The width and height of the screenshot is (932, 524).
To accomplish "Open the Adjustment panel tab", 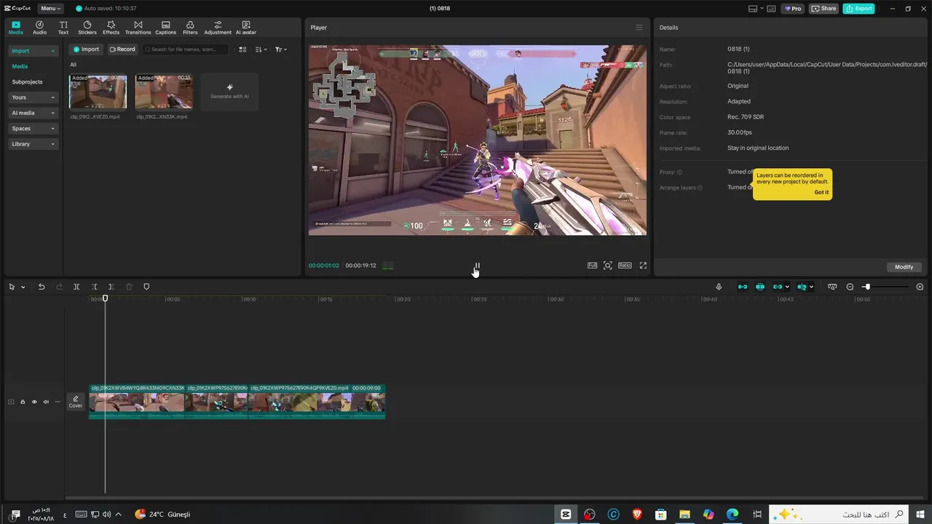I will pos(218,28).
